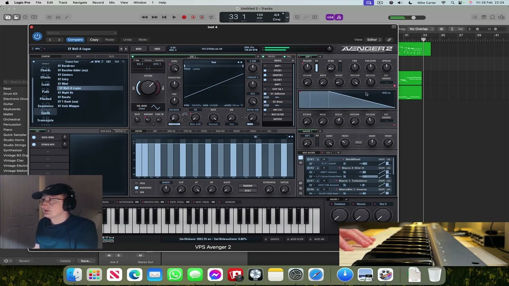Click the Rewind transport button

click(x=144, y=17)
